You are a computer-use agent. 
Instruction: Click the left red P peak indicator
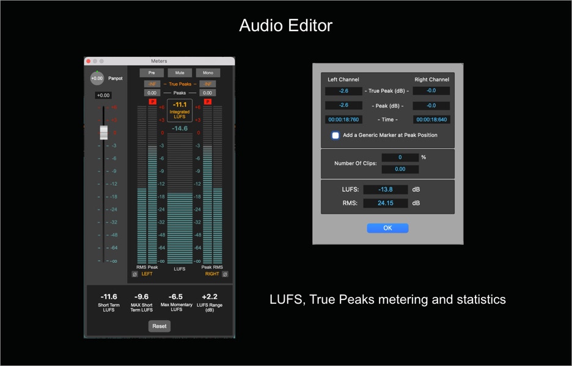point(153,101)
